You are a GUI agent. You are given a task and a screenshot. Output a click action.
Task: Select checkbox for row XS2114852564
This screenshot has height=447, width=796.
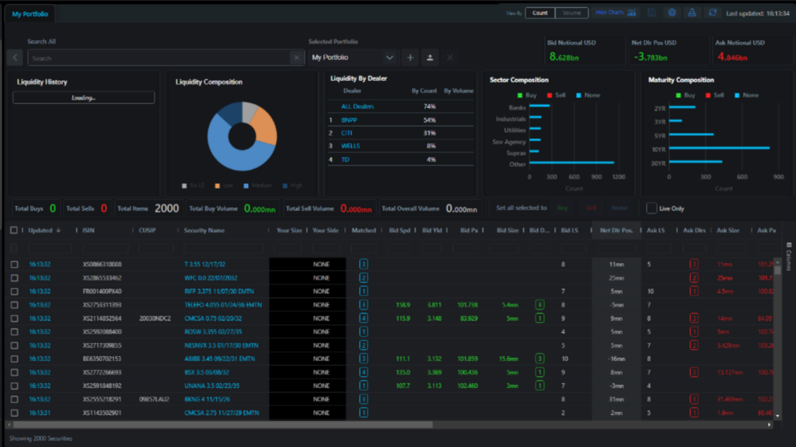[x=14, y=318]
